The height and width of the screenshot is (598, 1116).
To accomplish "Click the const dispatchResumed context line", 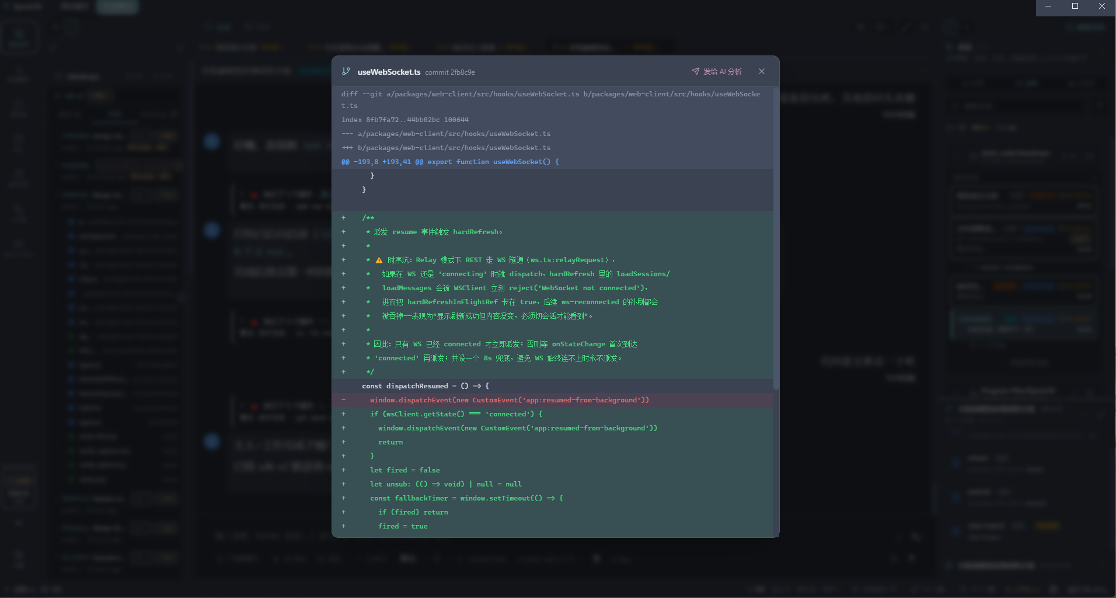I will (x=425, y=386).
